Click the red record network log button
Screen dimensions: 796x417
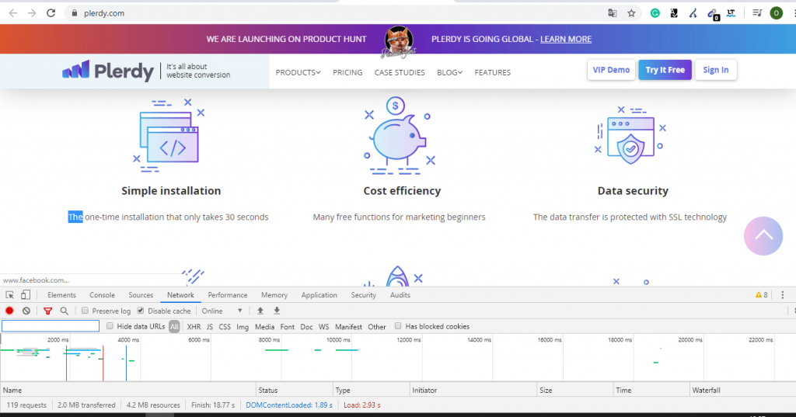[x=9, y=311]
